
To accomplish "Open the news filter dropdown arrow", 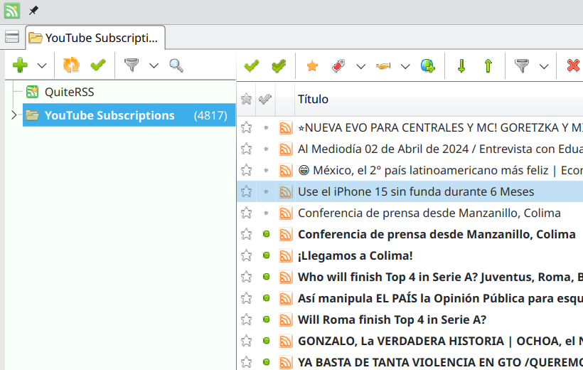I will 544,67.
